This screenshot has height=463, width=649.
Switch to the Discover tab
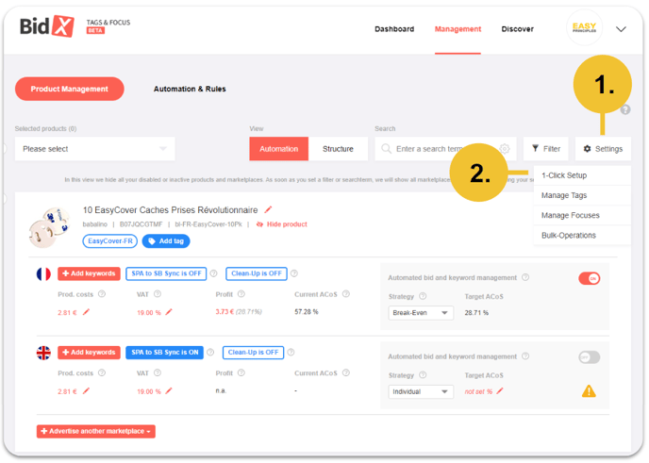click(517, 29)
